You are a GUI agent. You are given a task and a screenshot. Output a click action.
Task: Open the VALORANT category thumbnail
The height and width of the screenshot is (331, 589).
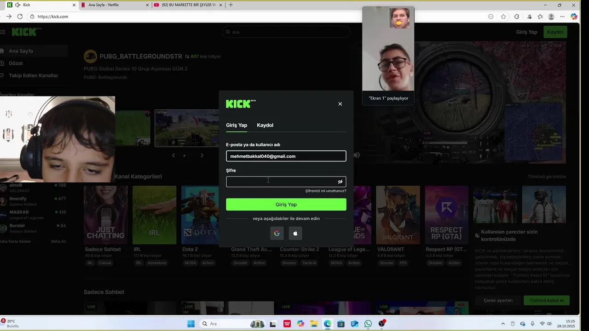click(x=398, y=215)
